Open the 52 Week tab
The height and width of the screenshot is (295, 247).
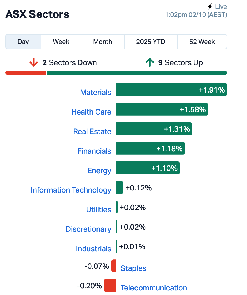tap(202, 42)
